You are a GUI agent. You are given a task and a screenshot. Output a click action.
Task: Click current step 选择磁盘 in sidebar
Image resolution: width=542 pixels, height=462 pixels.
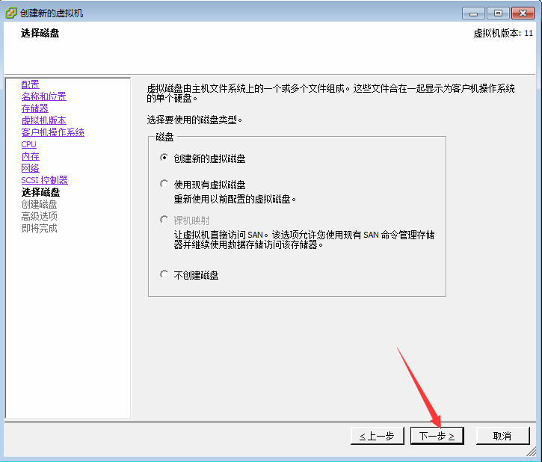(x=40, y=192)
